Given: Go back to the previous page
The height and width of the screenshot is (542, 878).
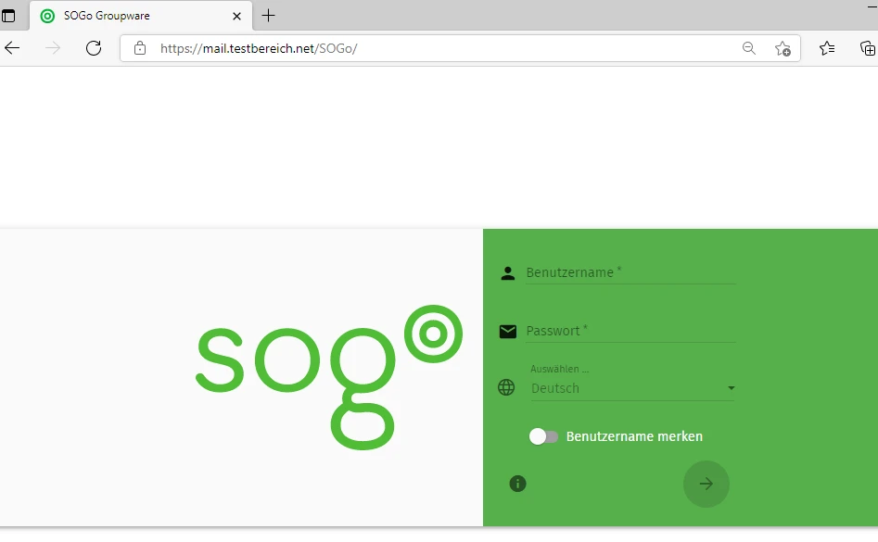Looking at the screenshot, I should pyautogui.click(x=13, y=48).
